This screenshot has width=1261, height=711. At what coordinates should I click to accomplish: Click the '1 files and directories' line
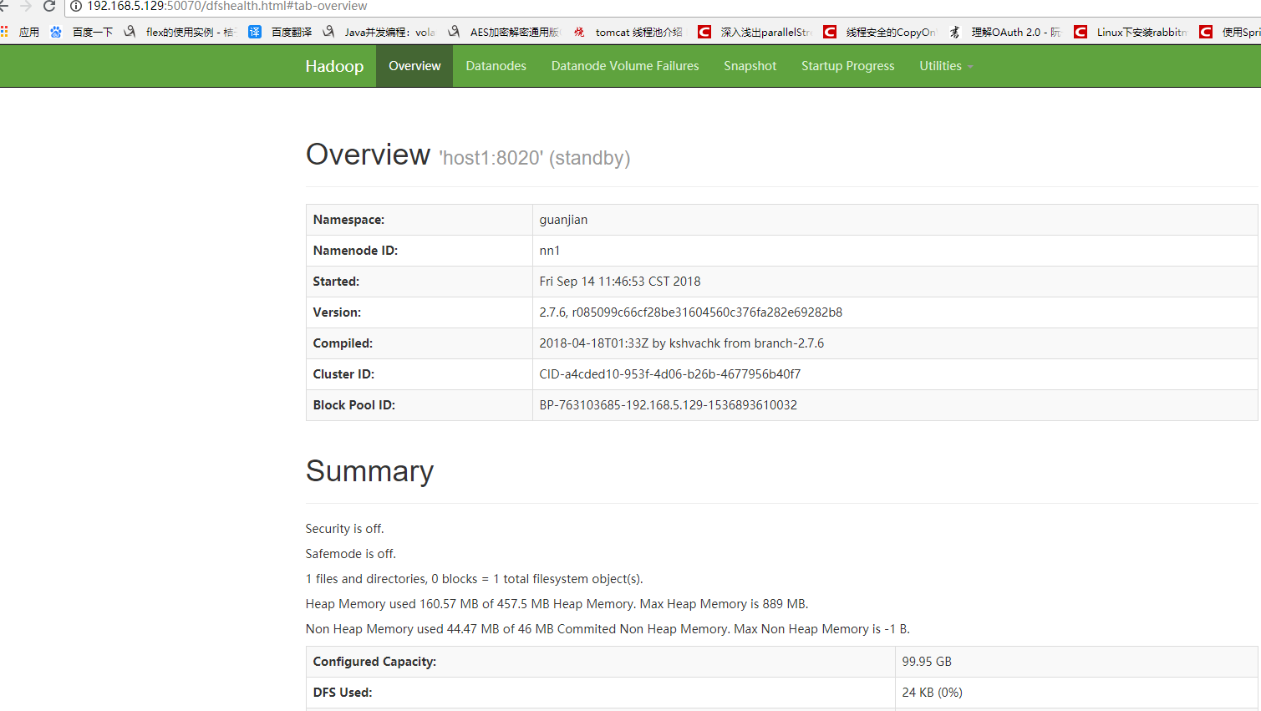coord(474,579)
